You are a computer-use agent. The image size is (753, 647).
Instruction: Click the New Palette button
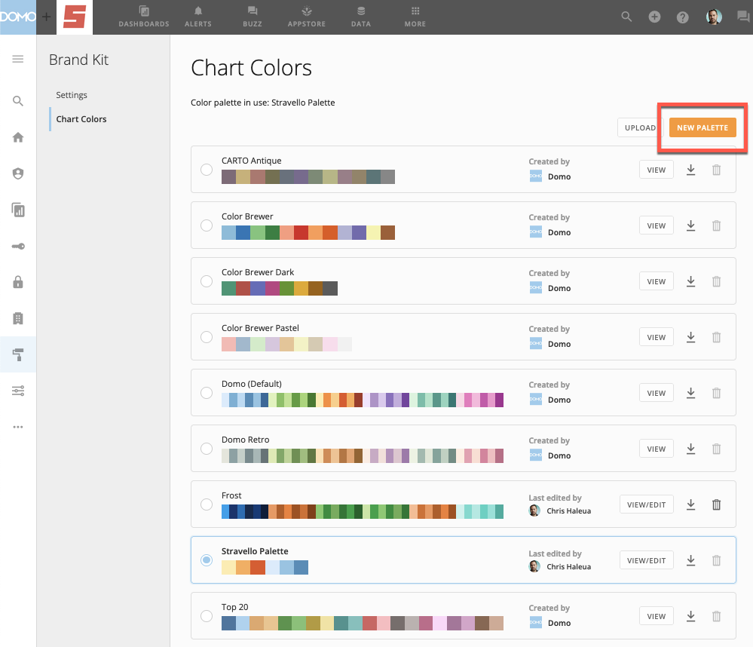coord(702,127)
